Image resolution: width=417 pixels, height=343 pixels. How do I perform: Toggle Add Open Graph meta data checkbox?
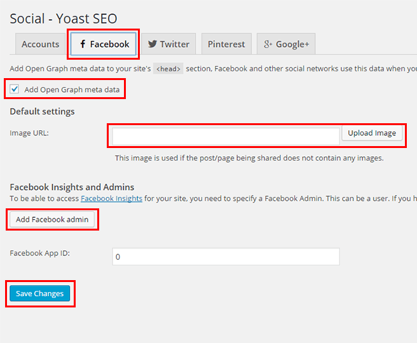click(x=15, y=89)
